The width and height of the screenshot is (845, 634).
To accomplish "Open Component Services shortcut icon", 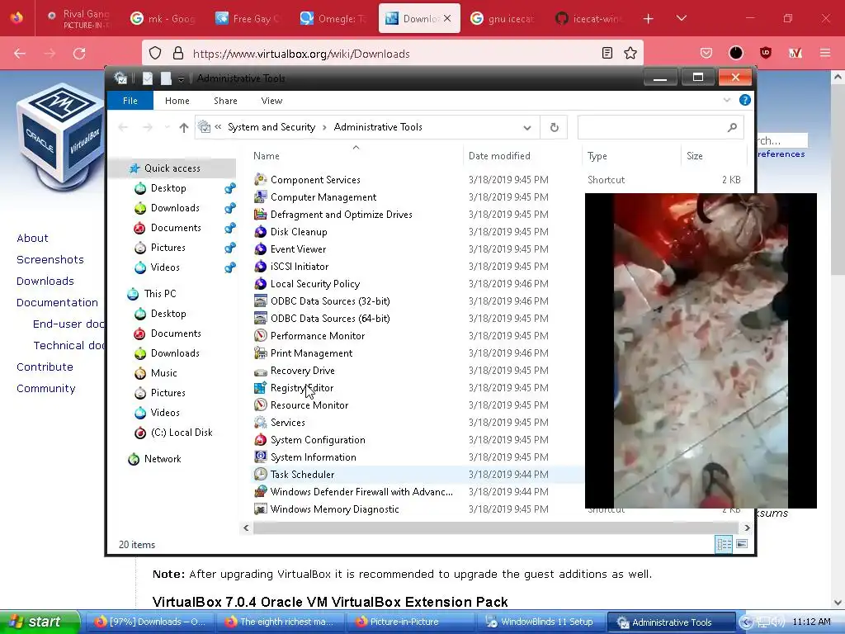I will tap(260, 179).
